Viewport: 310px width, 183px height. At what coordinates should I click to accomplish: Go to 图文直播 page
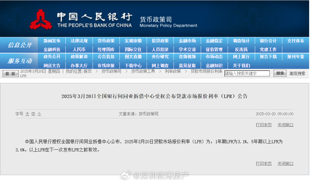[x=133, y=56]
